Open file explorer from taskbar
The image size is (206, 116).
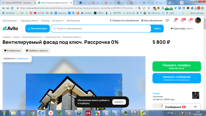(13, 113)
